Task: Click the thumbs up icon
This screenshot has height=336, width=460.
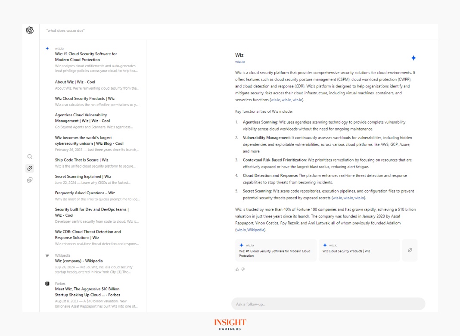Action: pos(237,269)
